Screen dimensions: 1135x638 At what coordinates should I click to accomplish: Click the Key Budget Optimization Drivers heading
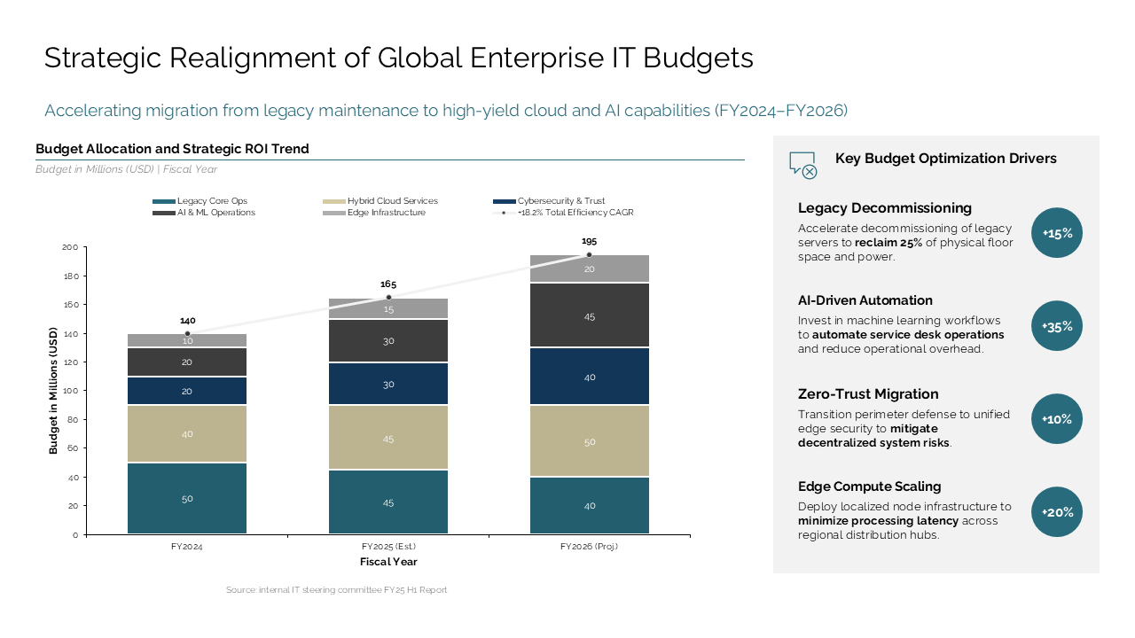click(x=946, y=159)
